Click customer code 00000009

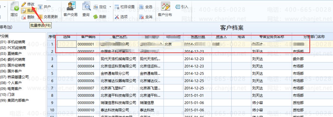pos(86,103)
